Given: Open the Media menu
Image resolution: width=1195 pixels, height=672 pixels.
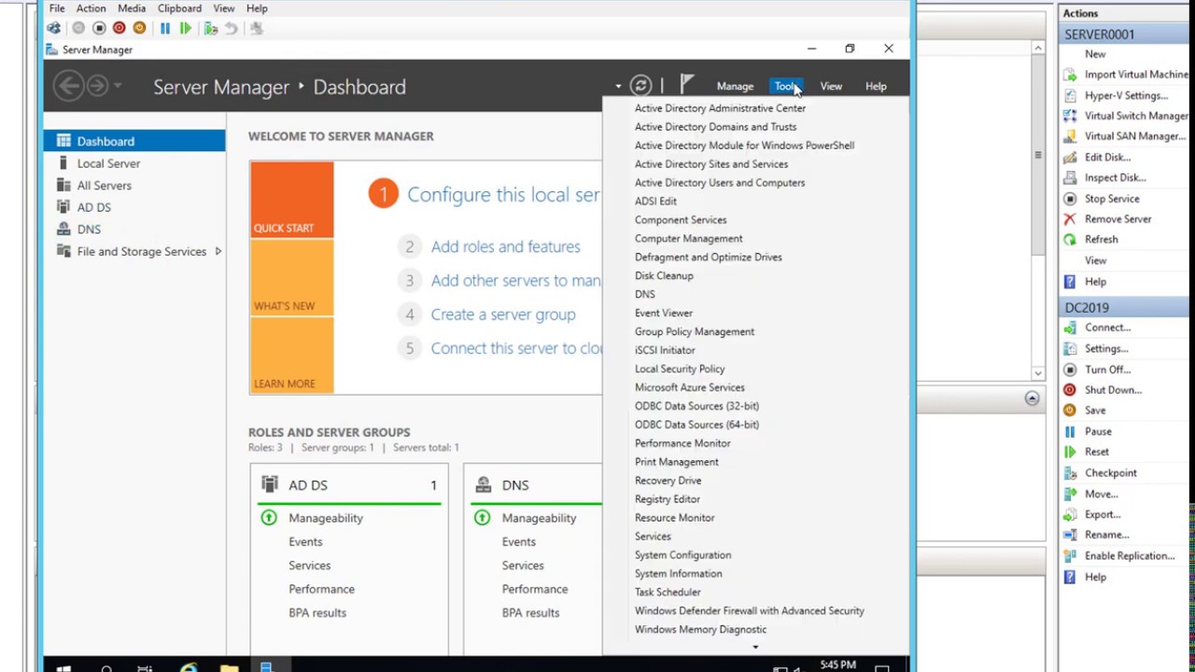Looking at the screenshot, I should point(132,8).
